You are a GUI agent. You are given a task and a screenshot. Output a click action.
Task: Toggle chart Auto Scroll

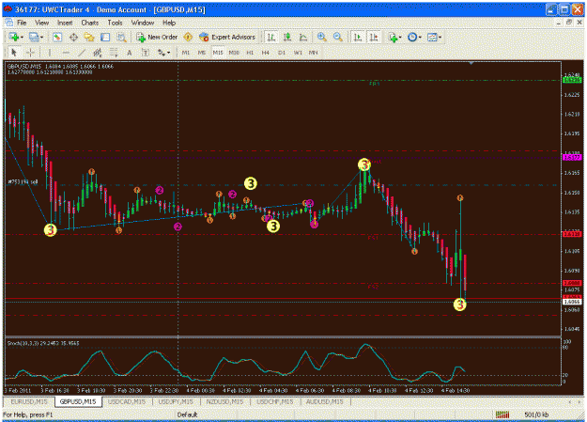pos(358,37)
